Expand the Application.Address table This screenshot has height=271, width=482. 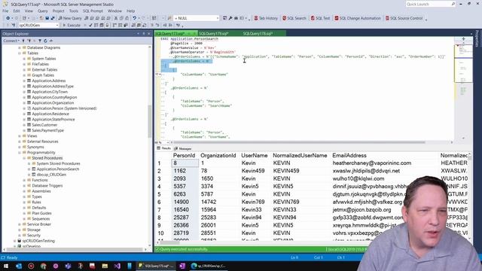pyautogui.click(x=24, y=81)
